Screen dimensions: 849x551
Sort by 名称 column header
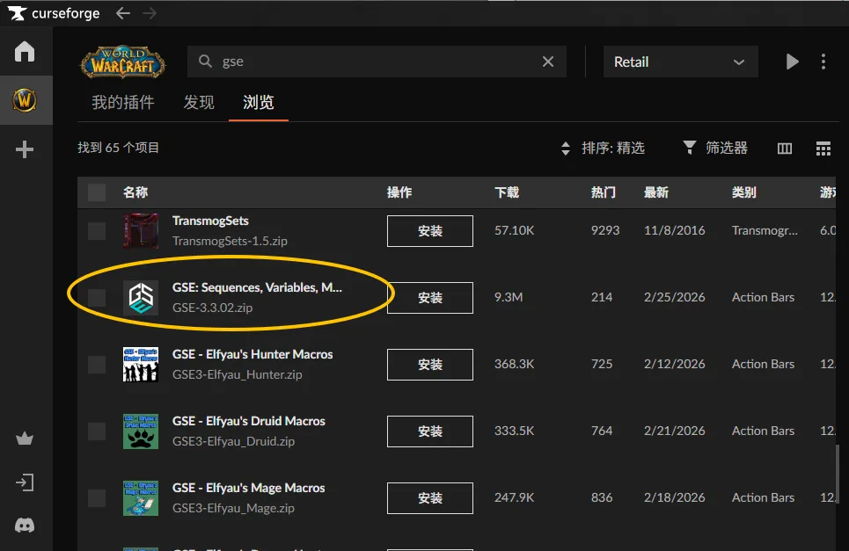pyautogui.click(x=135, y=192)
